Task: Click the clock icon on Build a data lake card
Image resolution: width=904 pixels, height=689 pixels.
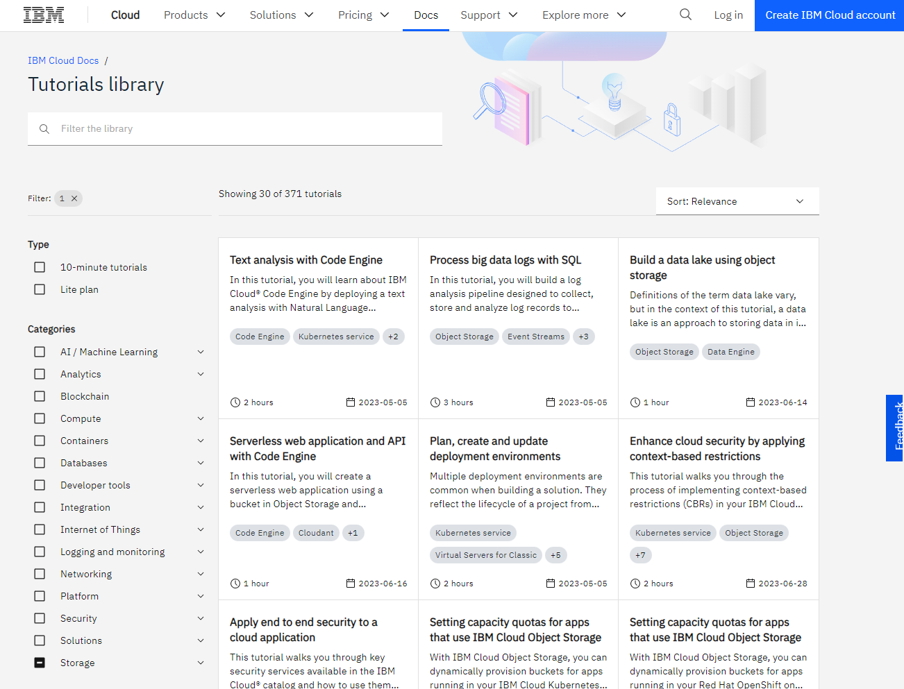Action: (635, 402)
